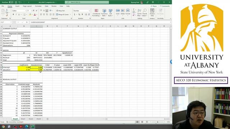Open Microsoft Edge from the taskbar
Image resolution: width=230 pixels, height=129 pixels.
pos(27,126)
